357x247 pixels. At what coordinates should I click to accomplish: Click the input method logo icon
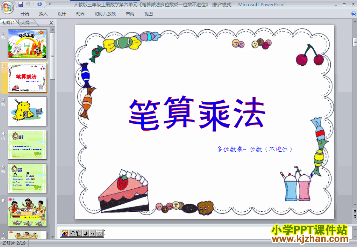(x=65, y=233)
